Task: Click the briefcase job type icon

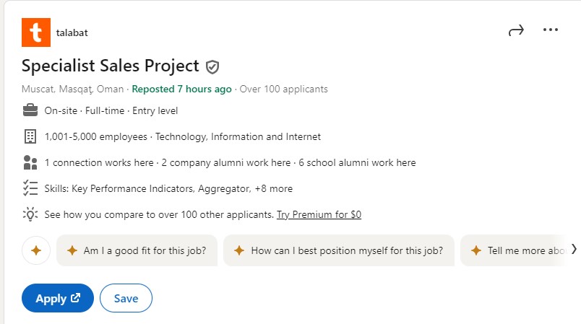Action: coord(30,110)
